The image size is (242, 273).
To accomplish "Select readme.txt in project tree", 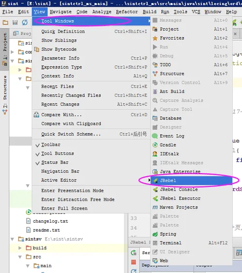I will pos(46,230).
